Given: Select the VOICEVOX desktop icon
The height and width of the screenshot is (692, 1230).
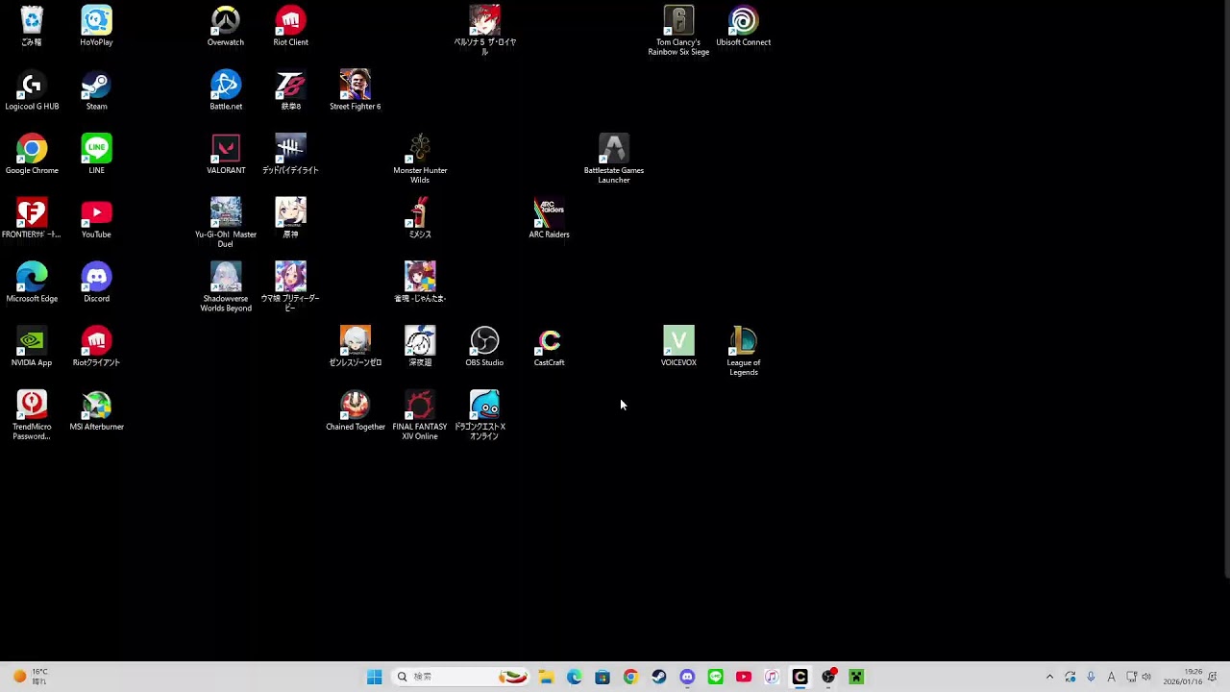Looking at the screenshot, I should 678,347.
